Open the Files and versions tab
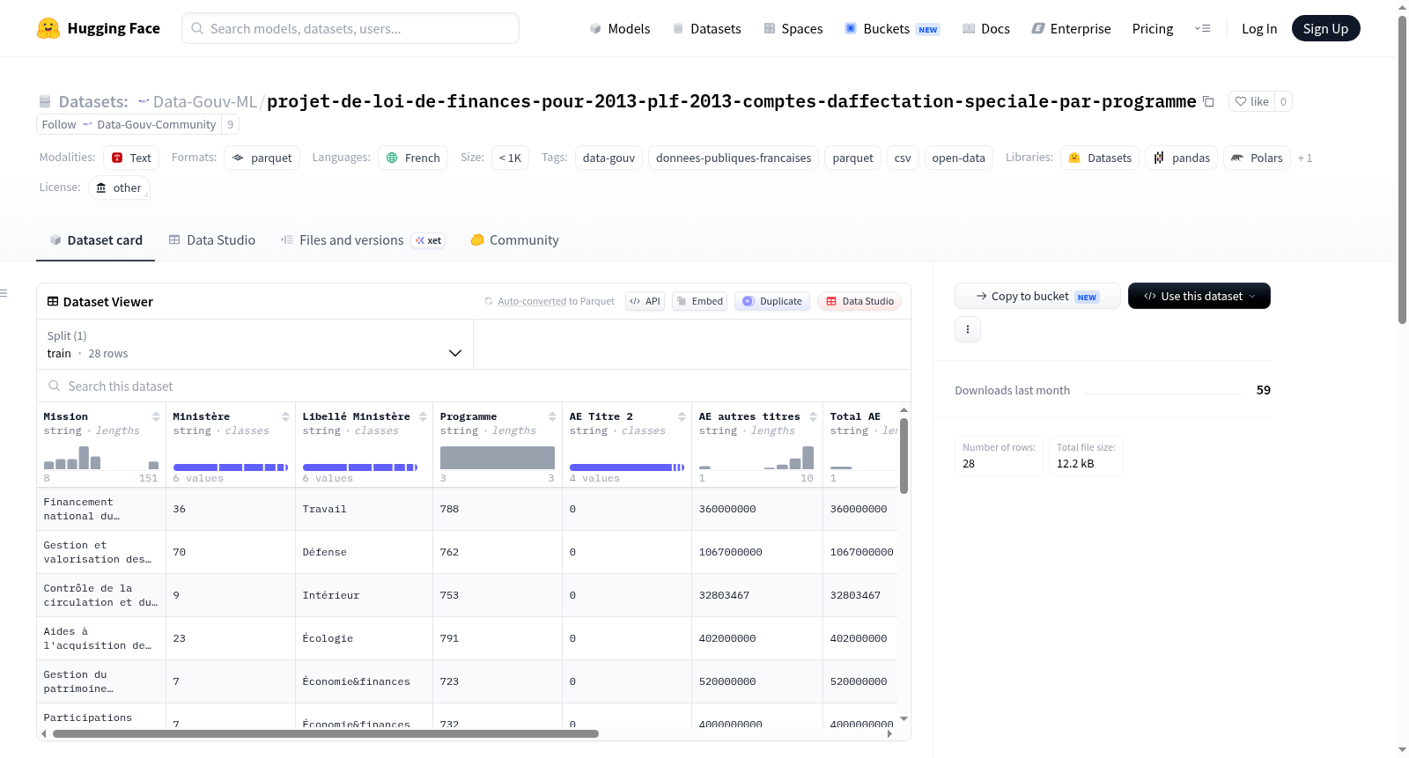The image size is (1409, 758). coord(363,239)
